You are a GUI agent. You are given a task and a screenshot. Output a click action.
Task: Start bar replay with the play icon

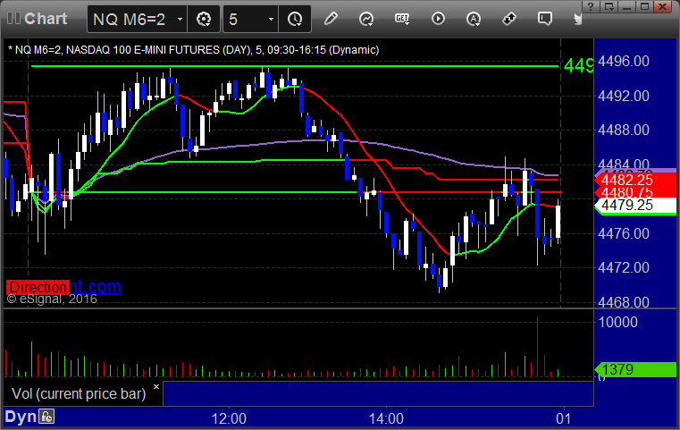pos(438,19)
